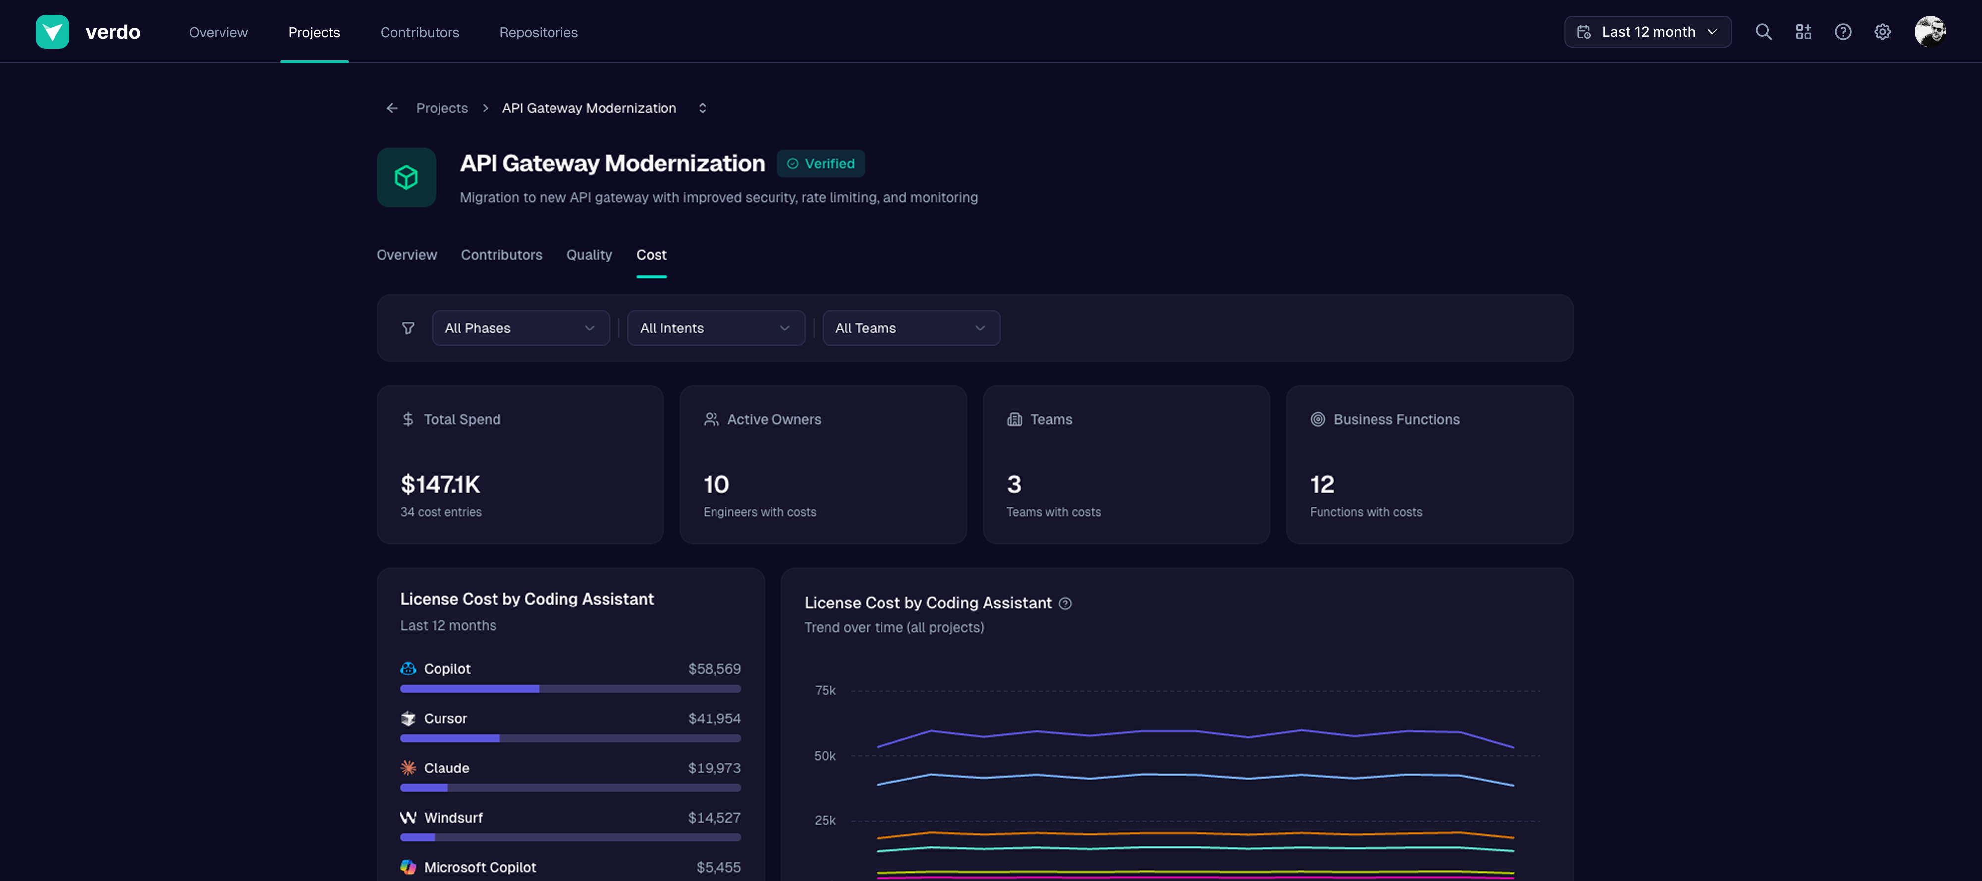The width and height of the screenshot is (1982, 881).
Task: Open settings gear icon
Action: 1882,32
